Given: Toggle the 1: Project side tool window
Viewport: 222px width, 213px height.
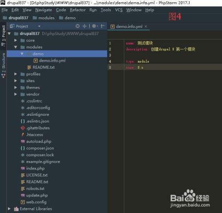Looking at the screenshot, I should [x=4, y=35].
